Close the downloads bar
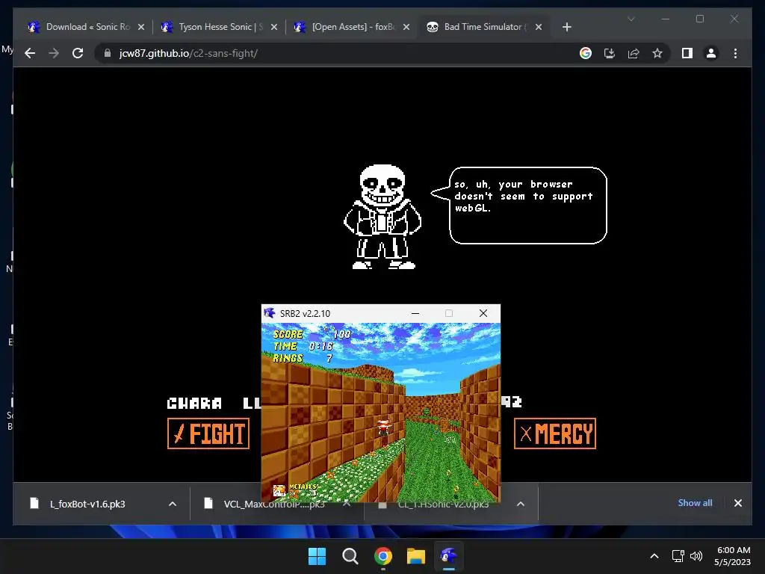765x574 pixels. tap(737, 503)
